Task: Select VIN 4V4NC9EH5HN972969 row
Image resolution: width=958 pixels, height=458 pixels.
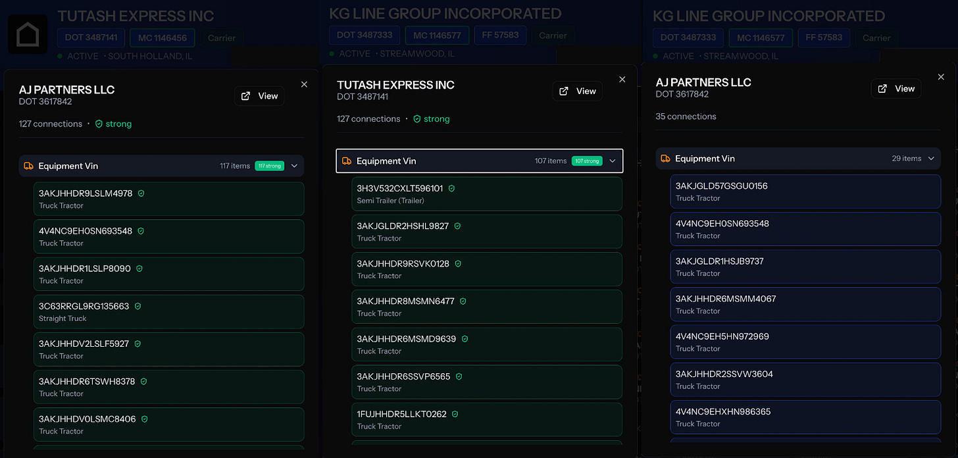Action: coord(805,342)
